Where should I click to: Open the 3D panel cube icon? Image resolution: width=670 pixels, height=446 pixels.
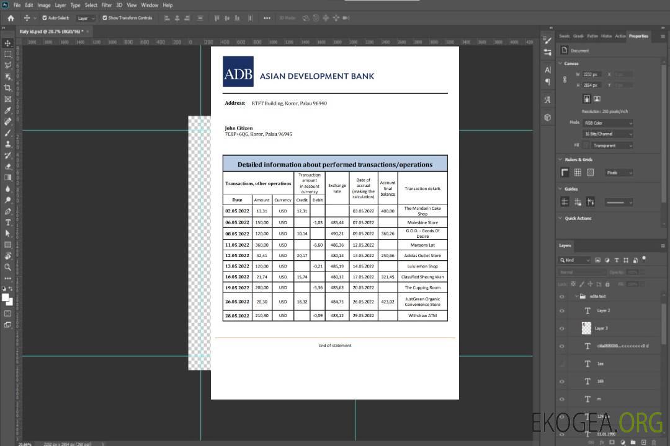tap(547, 117)
